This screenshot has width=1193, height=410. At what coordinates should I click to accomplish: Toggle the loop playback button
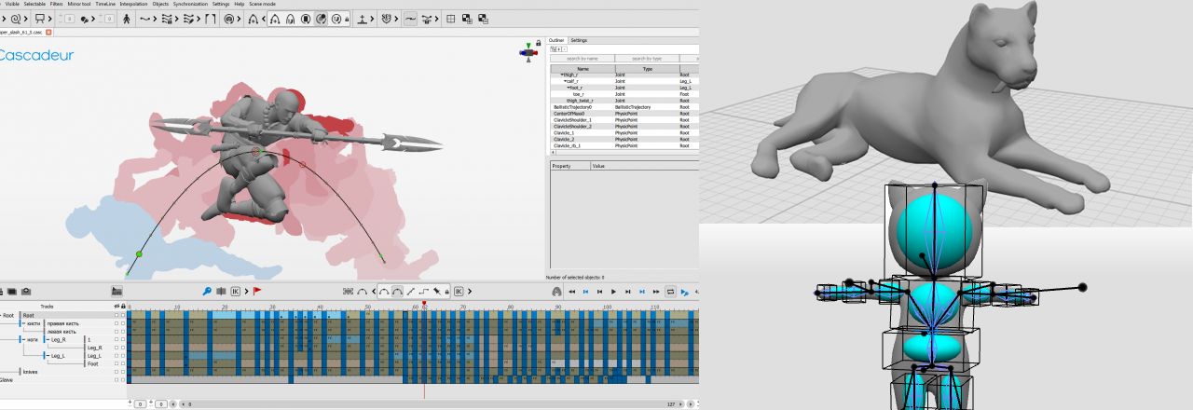670,291
